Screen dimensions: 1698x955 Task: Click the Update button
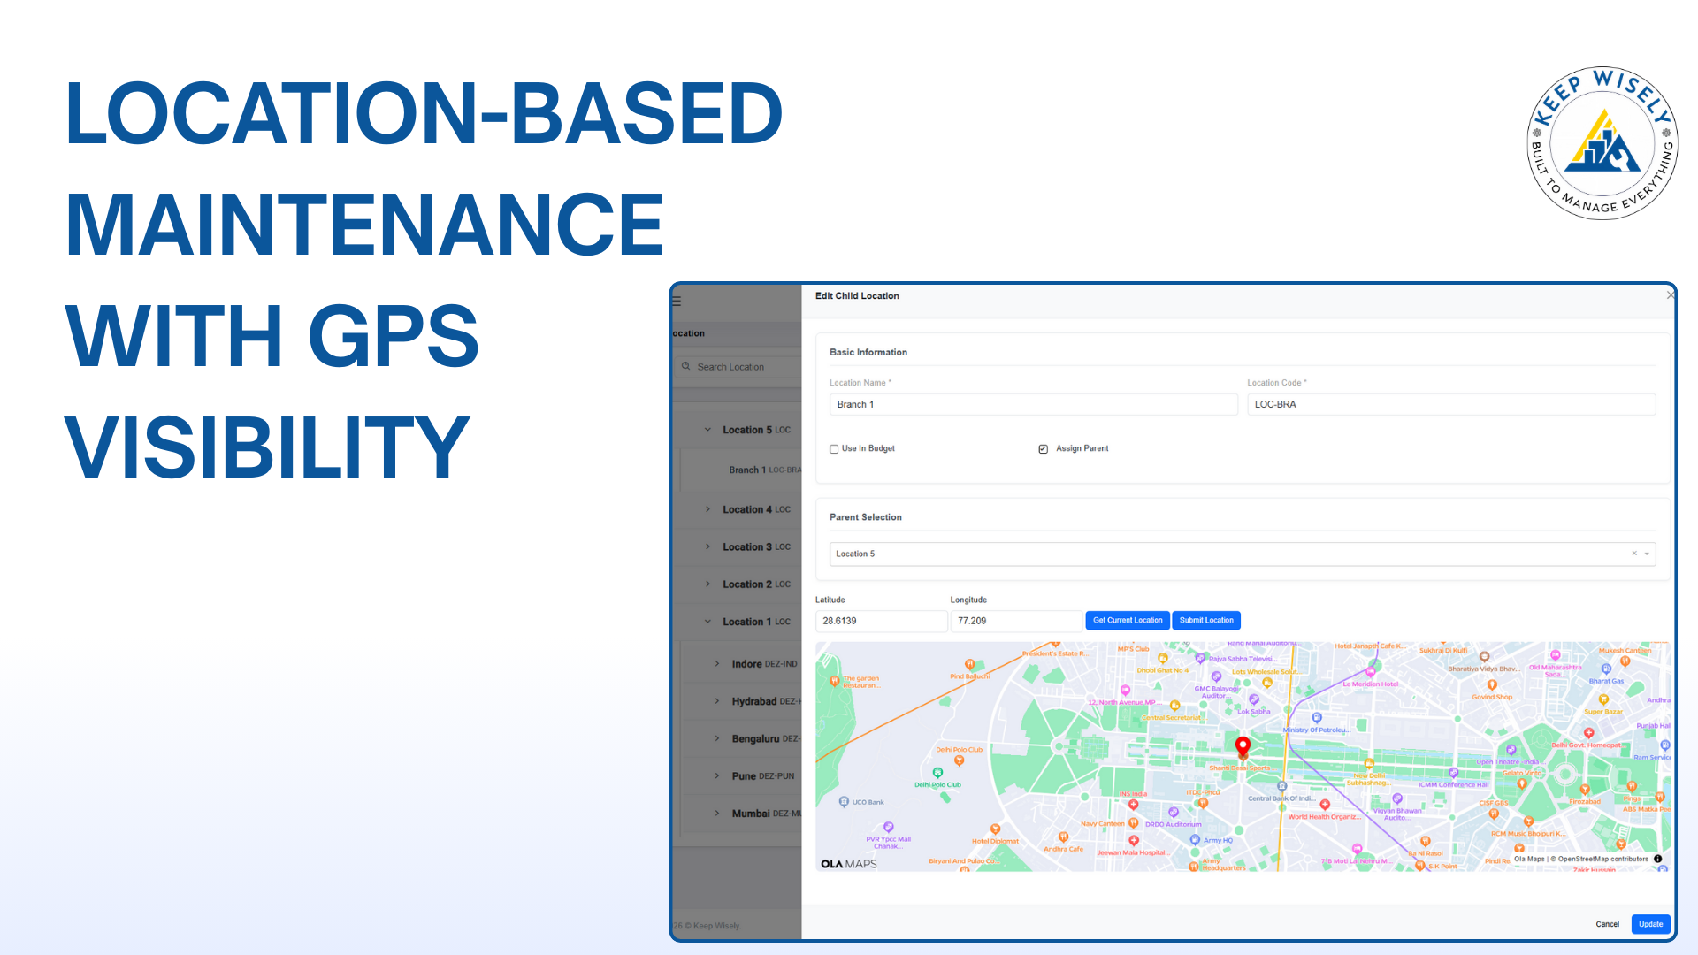coord(1650,924)
